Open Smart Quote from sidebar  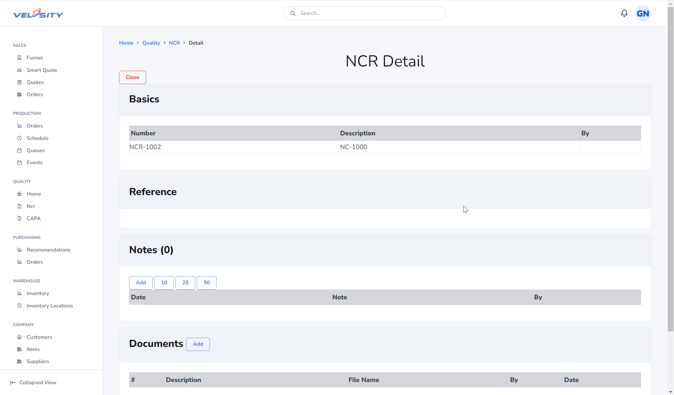(42, 70)
